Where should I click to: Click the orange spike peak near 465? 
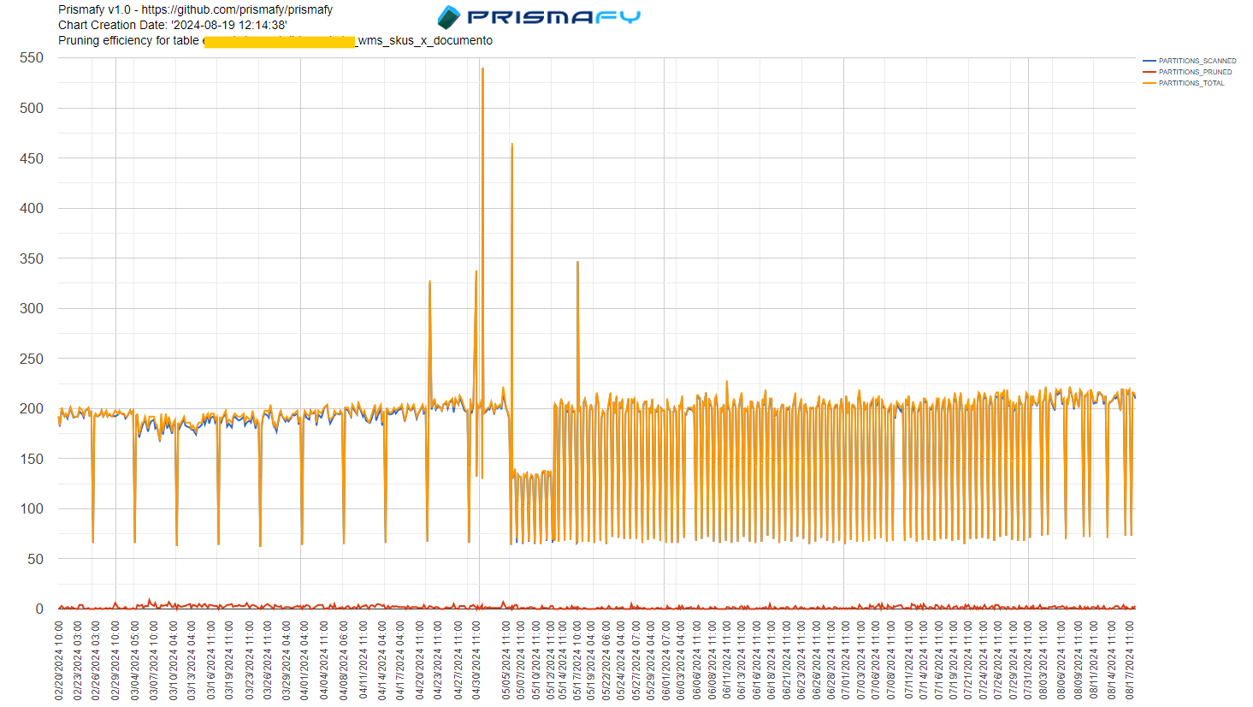511,144
